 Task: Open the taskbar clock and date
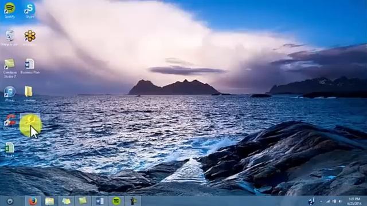point(354,201)
